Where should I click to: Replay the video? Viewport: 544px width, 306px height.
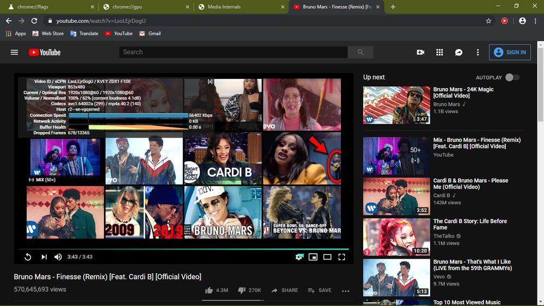(x=28, y=257)
